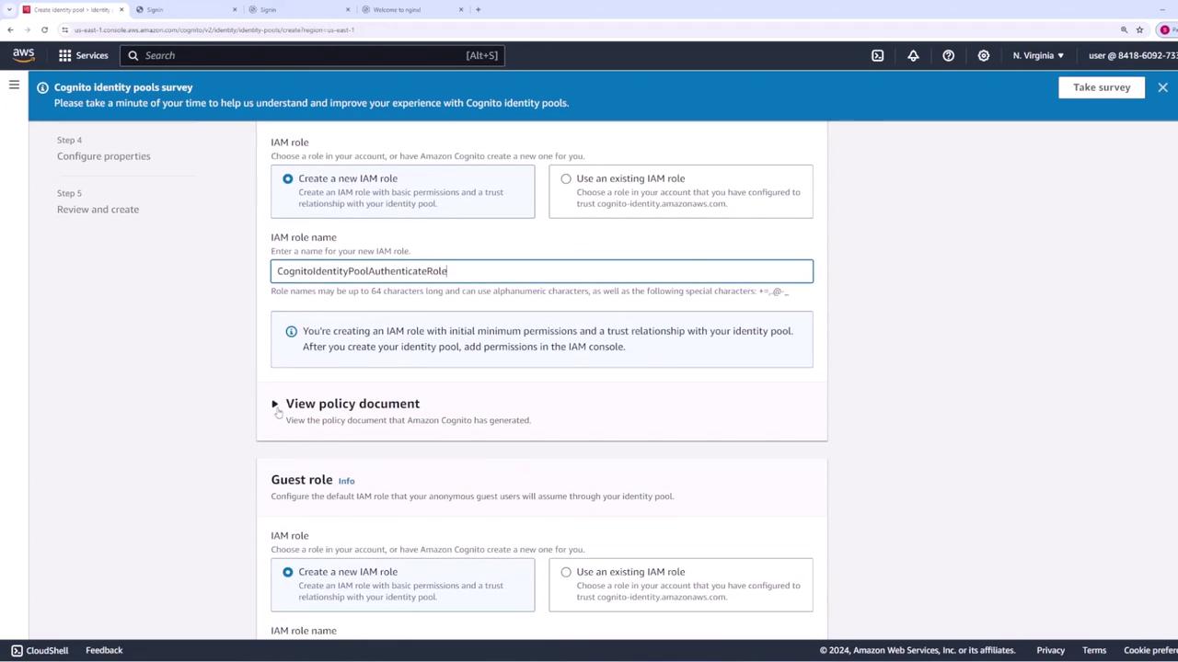
Task: Open the Guest role Info link
Action: click(x=346, y=481)
